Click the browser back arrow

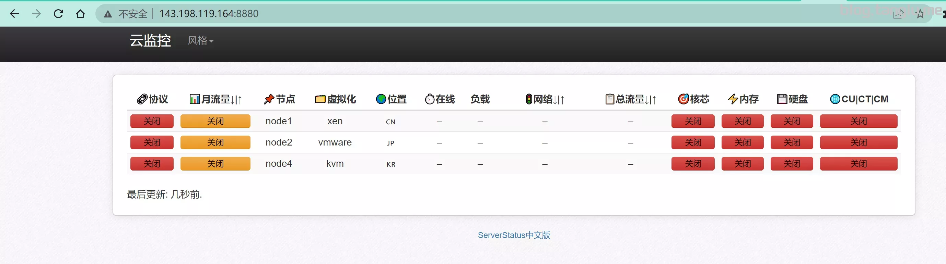[x=14, y=14]
